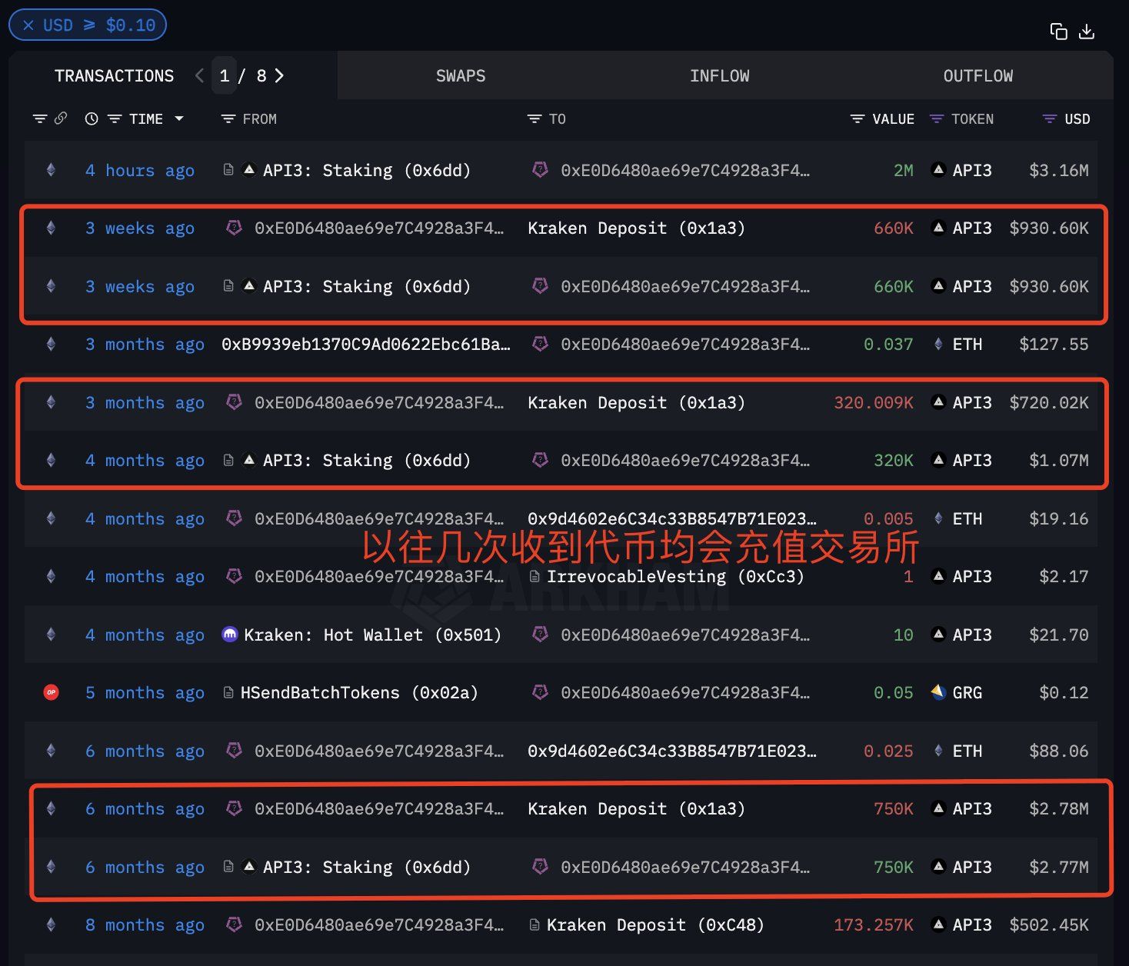Download the transactions data

(1087, 32)
